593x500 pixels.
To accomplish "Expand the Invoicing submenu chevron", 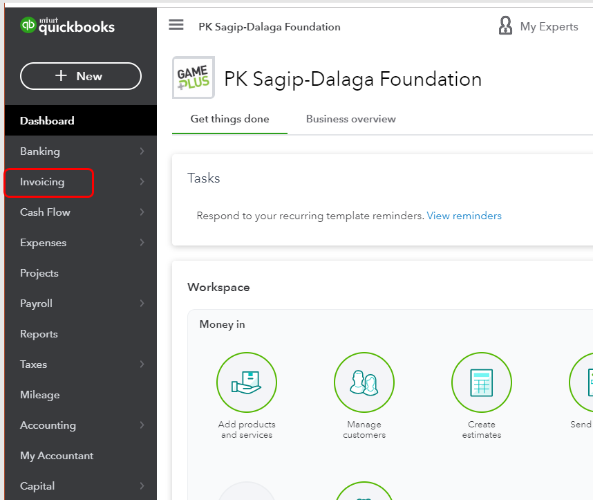I will click(x=142, y=182).
